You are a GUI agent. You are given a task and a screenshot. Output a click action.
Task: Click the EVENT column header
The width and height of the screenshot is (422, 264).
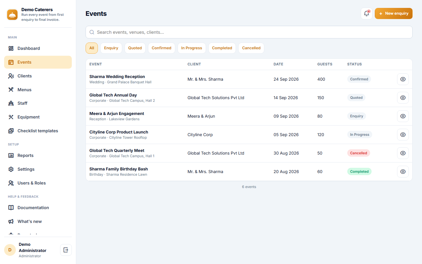pos(96,64)
